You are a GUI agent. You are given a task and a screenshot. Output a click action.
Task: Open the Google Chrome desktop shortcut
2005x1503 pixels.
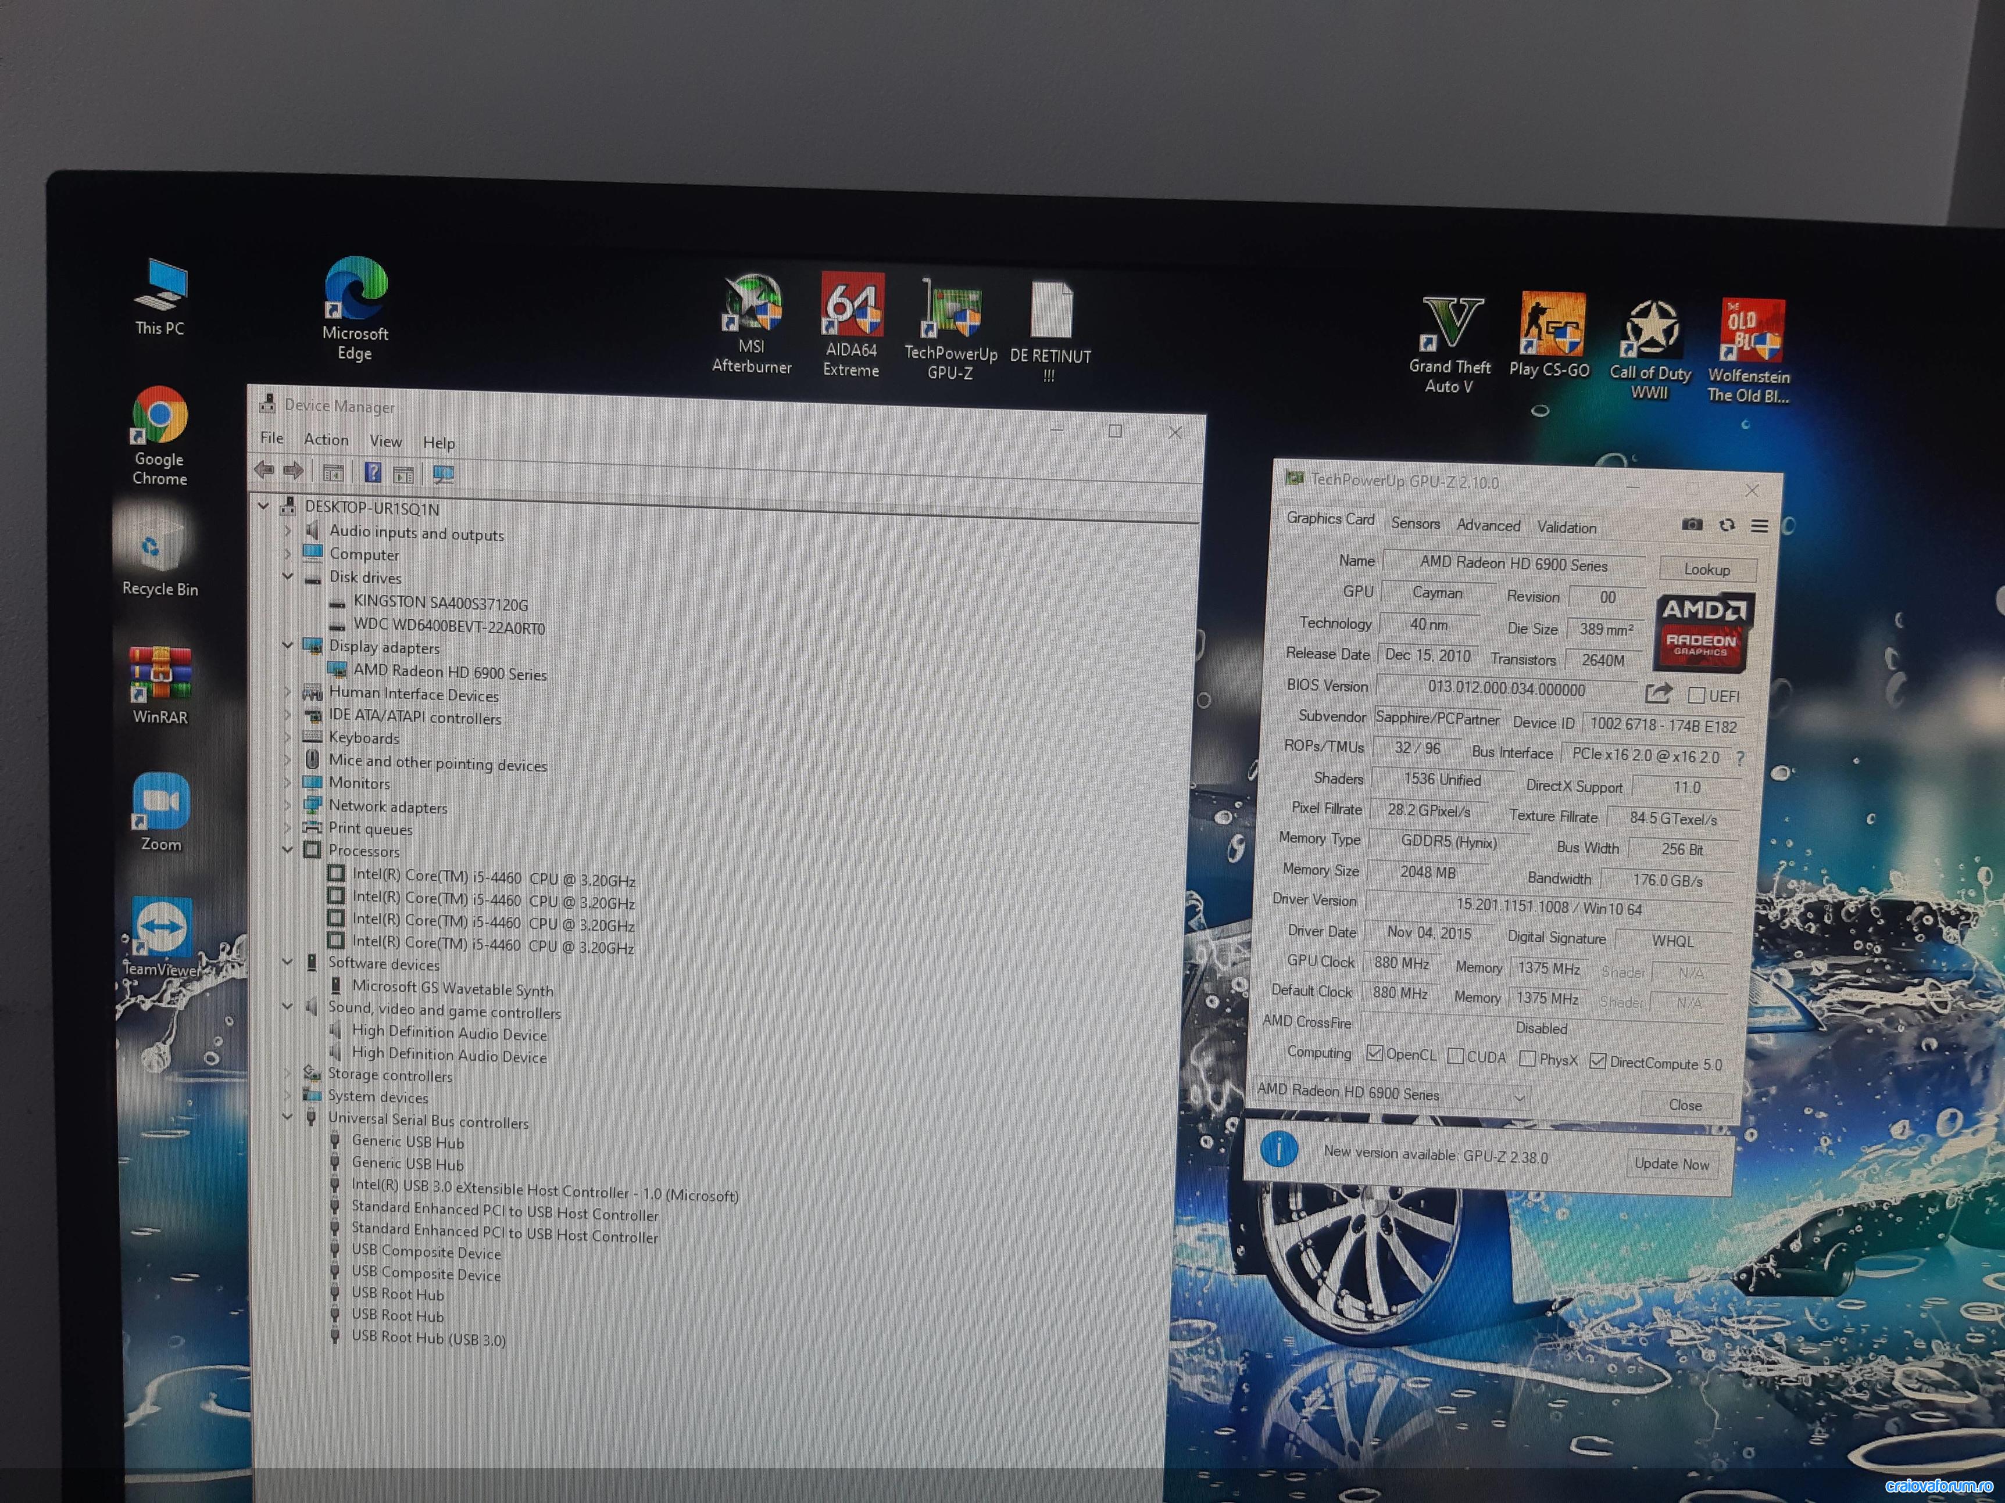click(x=159, y=436)
